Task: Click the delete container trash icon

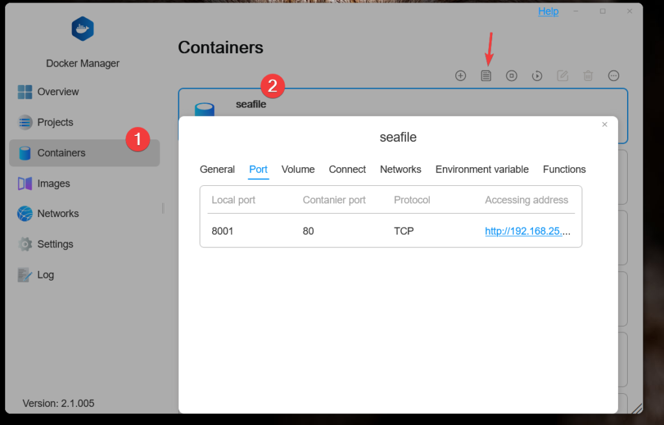Action: pos(588,76)
